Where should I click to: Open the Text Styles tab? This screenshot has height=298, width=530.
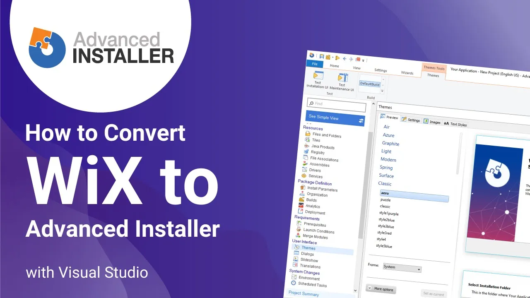[455, 124]
